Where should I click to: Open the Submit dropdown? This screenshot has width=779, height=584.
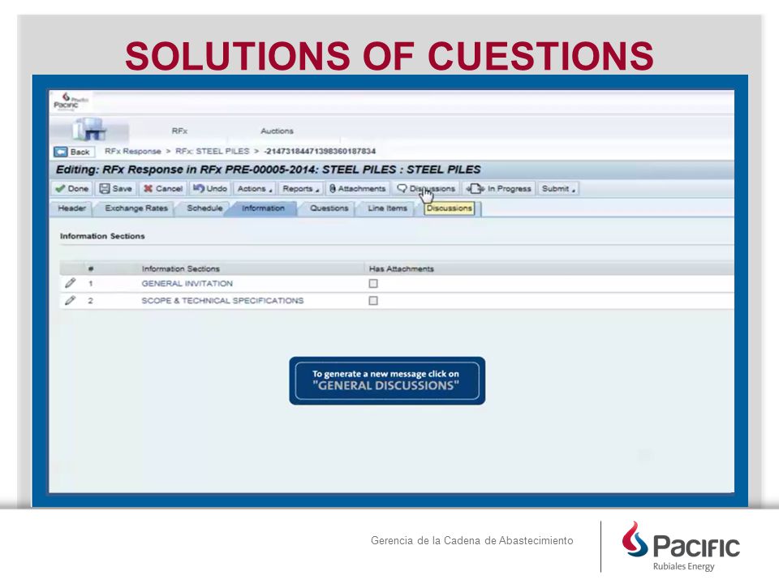pyautogui.click(x=558, y=189)
